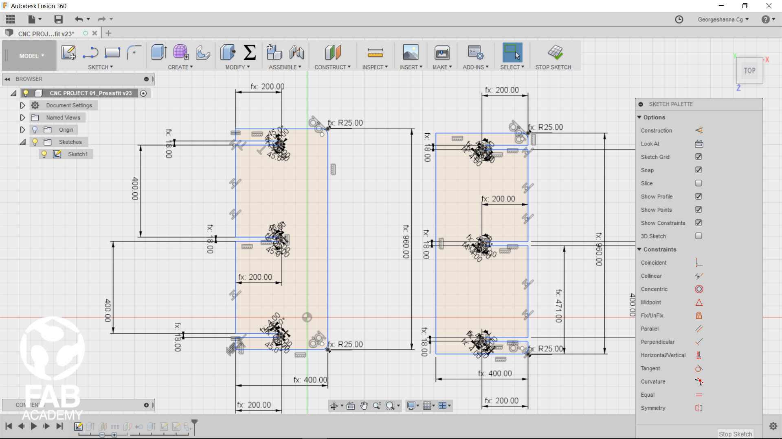
Task: Enable the Slice checkbox
Action: (699, 183)
